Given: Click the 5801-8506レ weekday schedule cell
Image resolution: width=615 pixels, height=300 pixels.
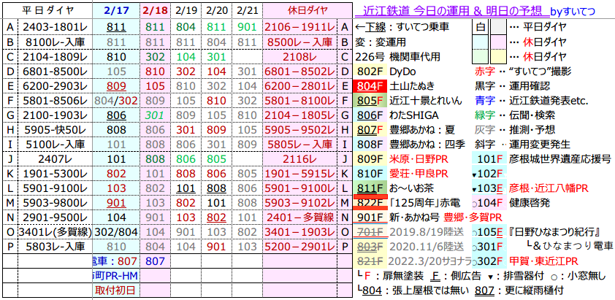Looking at the screenshot, I should 55,101.
